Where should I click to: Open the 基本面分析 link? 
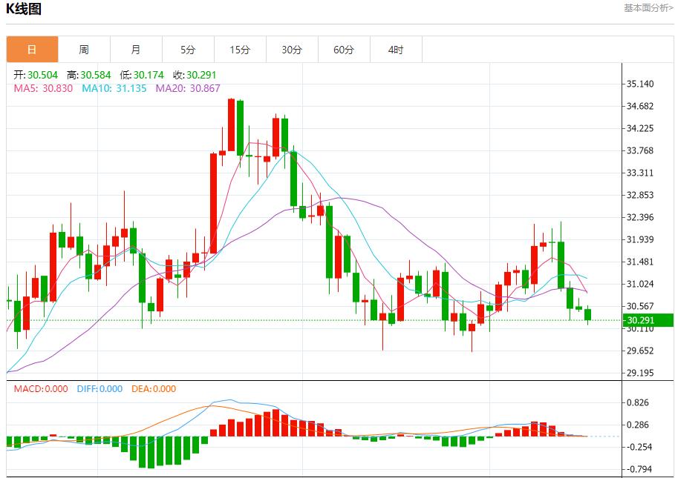(x=648, y=8)
